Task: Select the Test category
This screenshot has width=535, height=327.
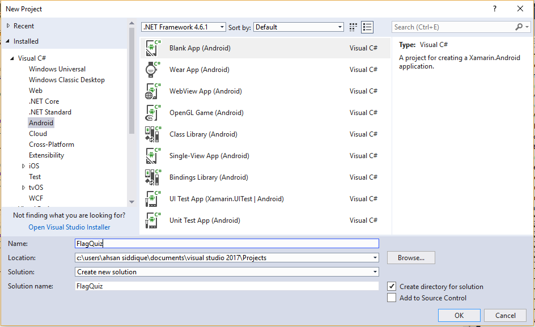Action: point(35,176)
